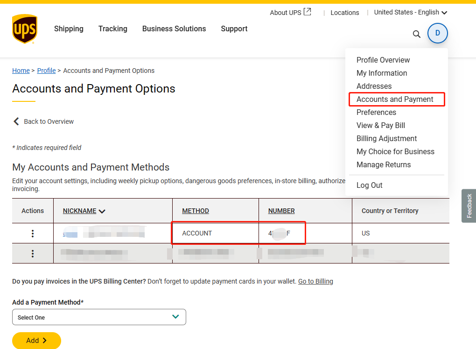Expand United States - English language selector
This screenshot has height=349, width=476.
click(x=410, y=12)
